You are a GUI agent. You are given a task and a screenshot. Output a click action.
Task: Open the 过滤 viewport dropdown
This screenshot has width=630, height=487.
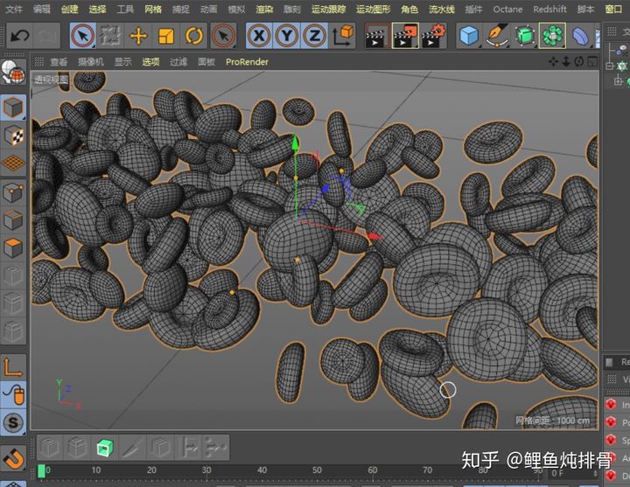coord(178,62)
